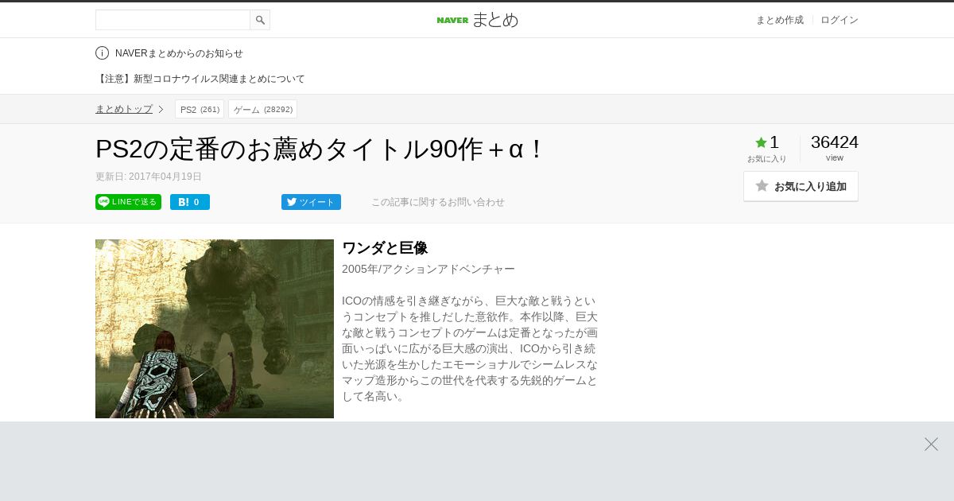Viewport: 954px width, 501px height.
Task: Go to まとめトップ breadcrumb
Action: point(124,109)
